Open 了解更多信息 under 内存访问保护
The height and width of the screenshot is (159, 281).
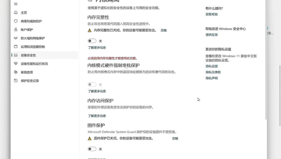click(x=97, y=116)
